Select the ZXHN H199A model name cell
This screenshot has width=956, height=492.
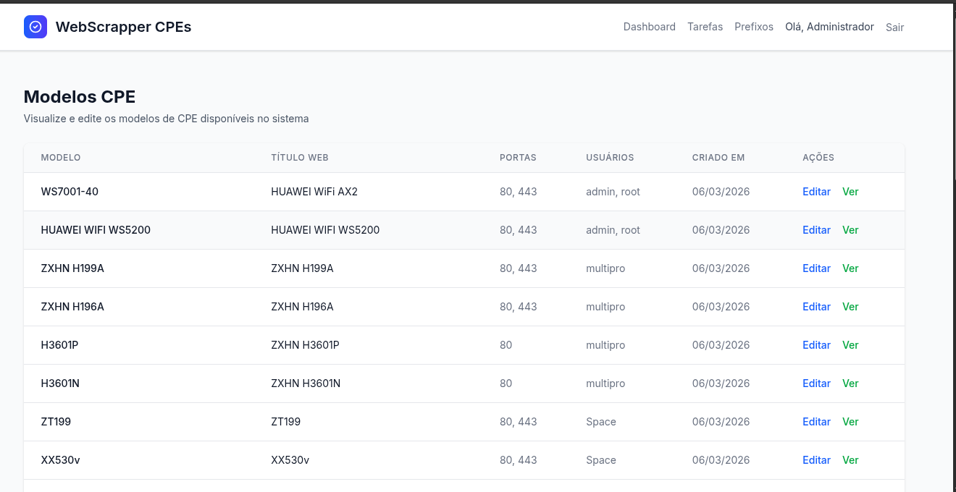pyautogui.click(x=72, y=268)
